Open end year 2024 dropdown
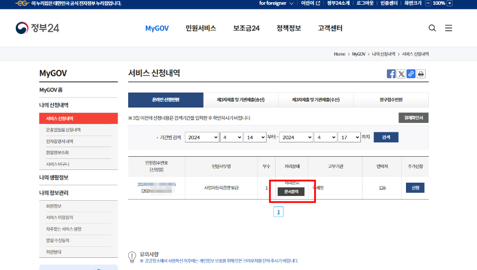This screenshot has height=270, width=477. [296, 137]
